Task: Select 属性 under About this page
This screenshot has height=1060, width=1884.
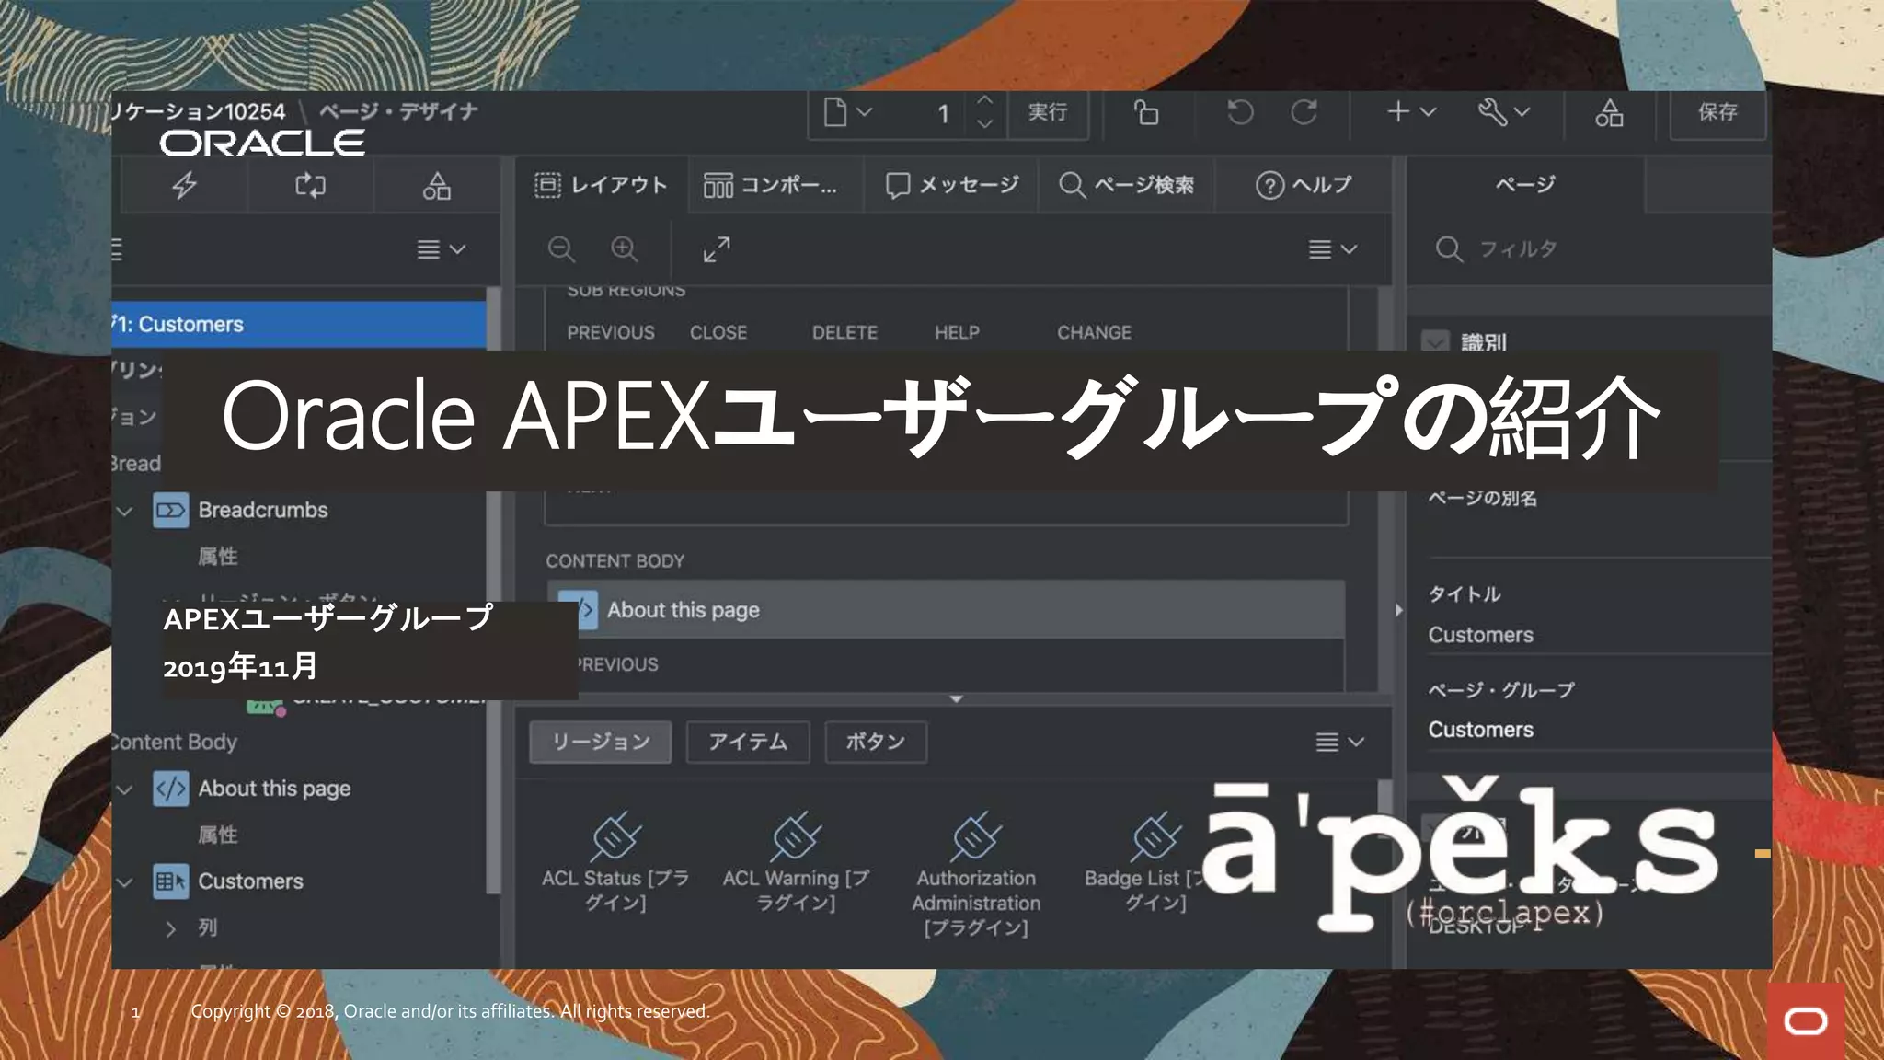Action: point(218,835)
